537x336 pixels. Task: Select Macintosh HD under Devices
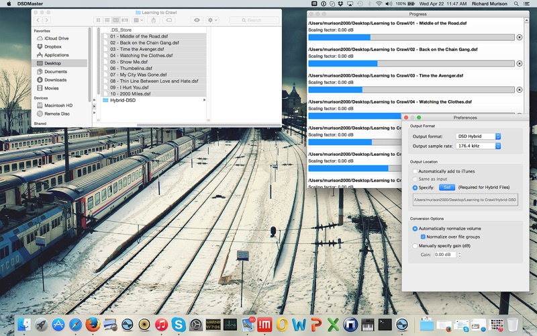[54, 106]
